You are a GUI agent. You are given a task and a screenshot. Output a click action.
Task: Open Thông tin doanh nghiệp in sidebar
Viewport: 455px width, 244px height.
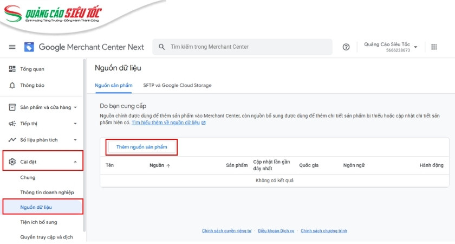click(47, 192)
